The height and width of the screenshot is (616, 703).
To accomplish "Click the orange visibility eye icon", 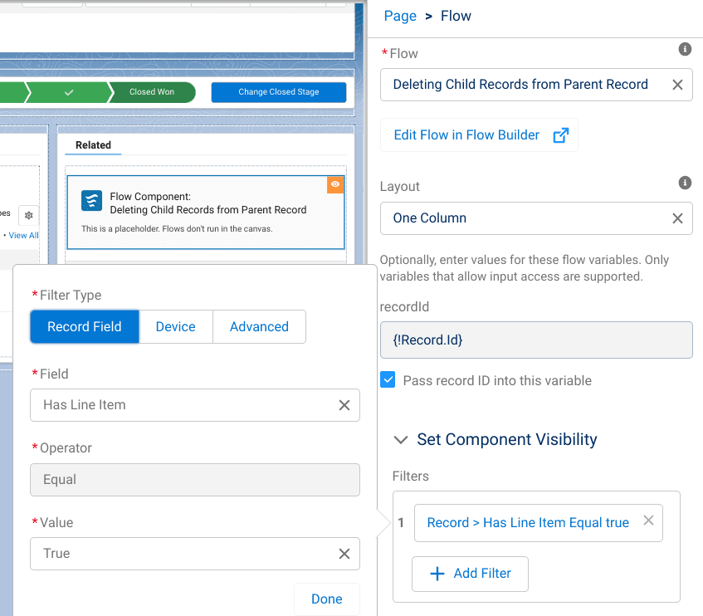I will (335, 184).
